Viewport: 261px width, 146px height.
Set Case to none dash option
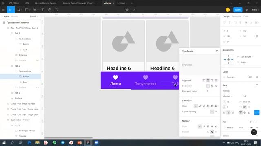coord(196,106)
